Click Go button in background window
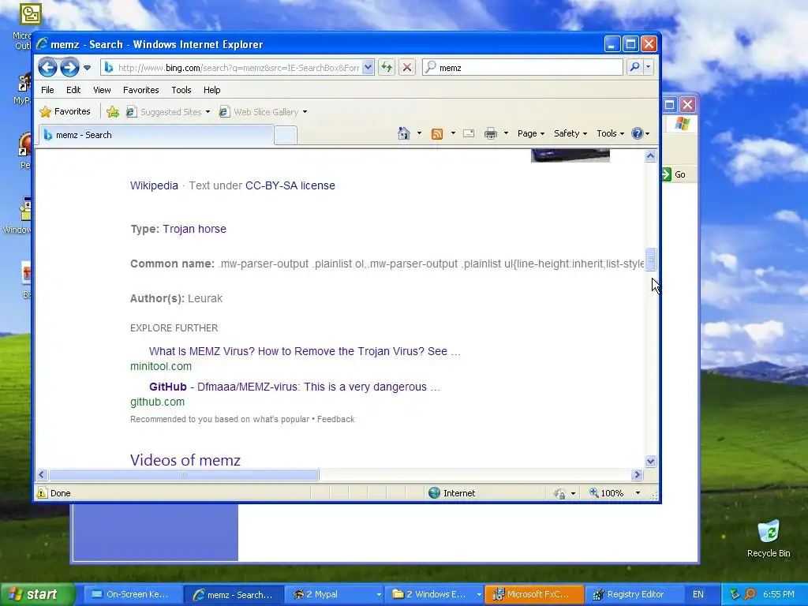 674,174
